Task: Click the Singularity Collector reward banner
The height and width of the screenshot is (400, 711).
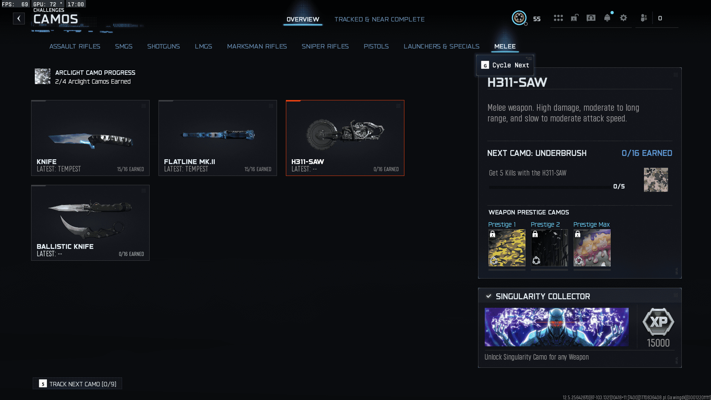Action: [x=557, y=327]
